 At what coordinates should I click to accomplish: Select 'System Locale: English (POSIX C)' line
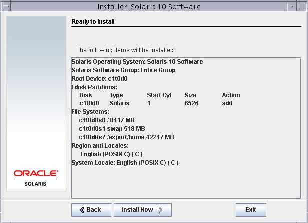coord(125,163)
